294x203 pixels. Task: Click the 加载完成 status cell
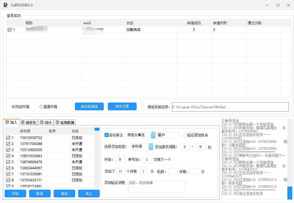pos(133,30)
